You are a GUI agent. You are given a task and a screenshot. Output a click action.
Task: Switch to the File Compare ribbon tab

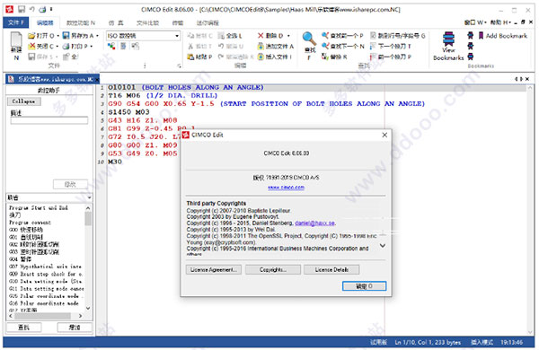coord(147,23)
